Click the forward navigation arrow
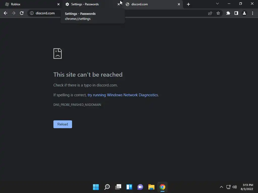This screenshot has height=193, width=258. (x=14, y=13)
